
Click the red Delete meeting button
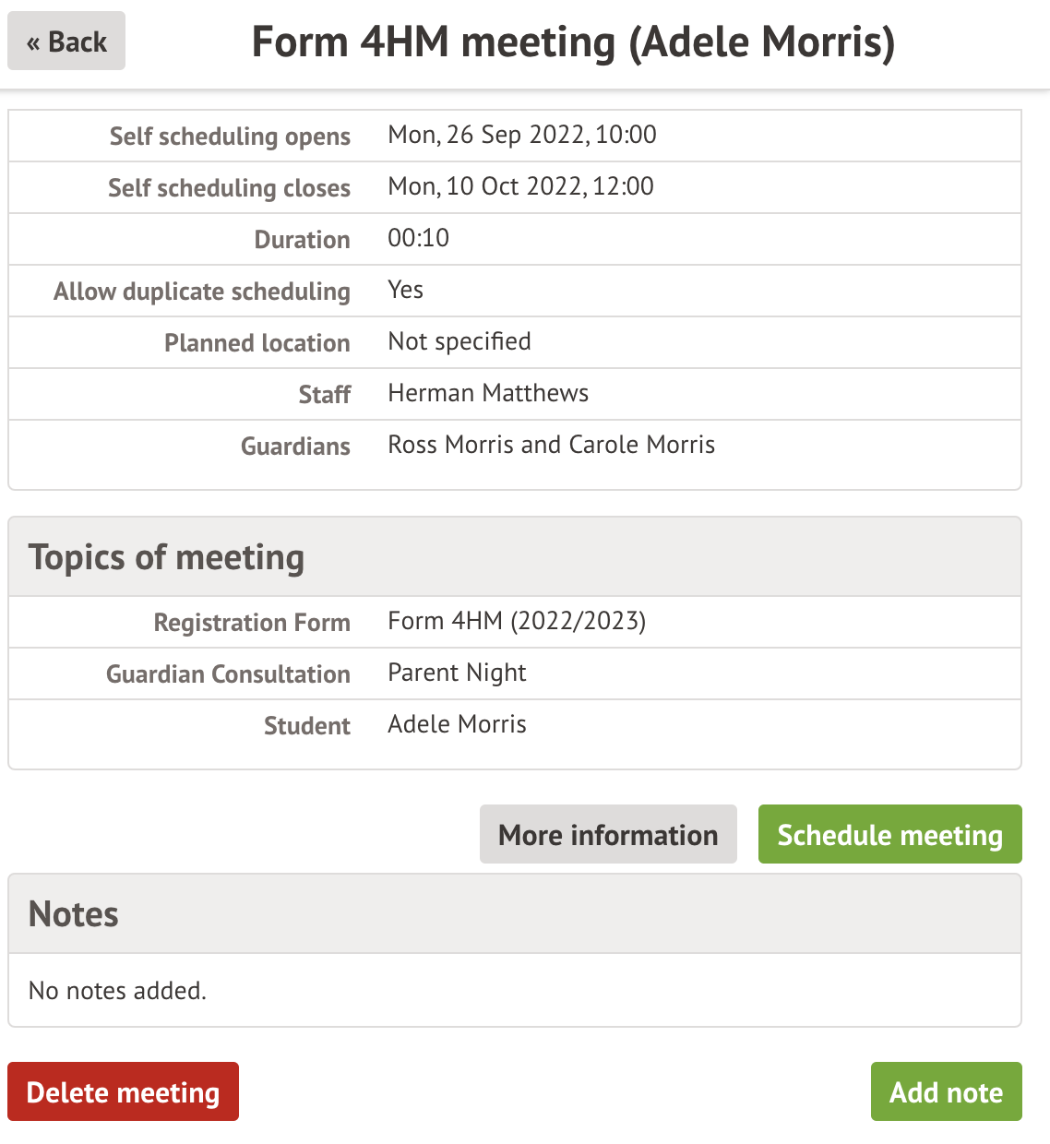(123, 1092)
